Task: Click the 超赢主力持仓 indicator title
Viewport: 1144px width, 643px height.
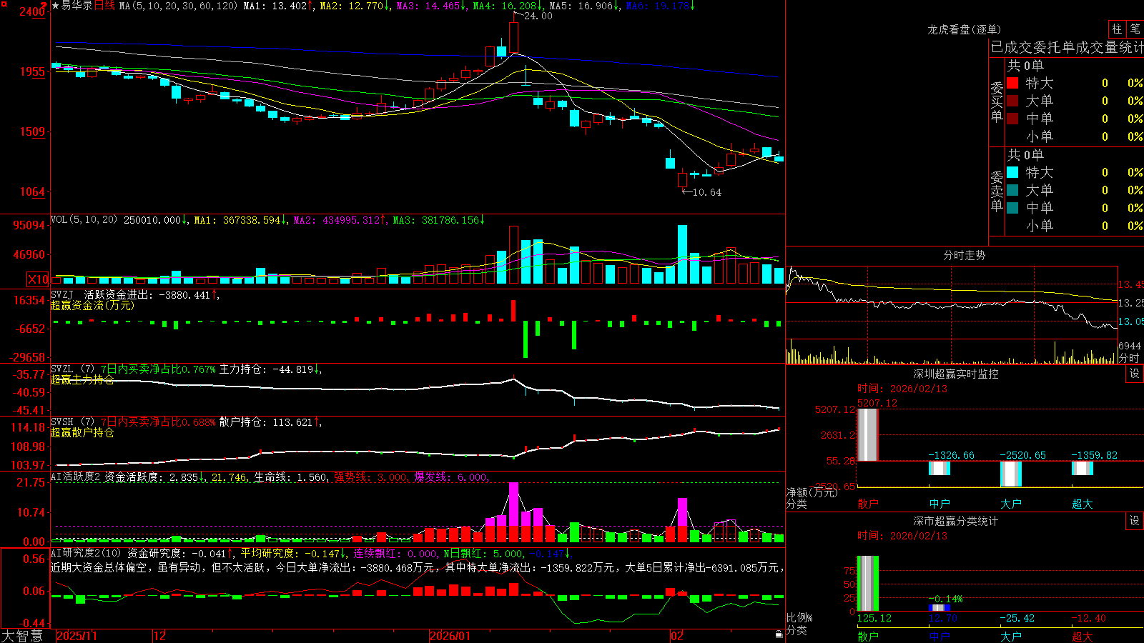Action: pos(82,379)
